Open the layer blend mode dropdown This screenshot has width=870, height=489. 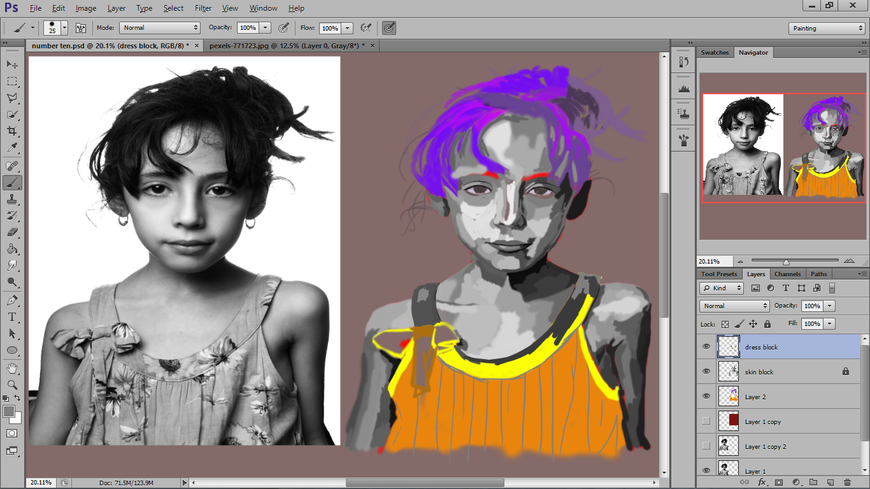[734, 306]
